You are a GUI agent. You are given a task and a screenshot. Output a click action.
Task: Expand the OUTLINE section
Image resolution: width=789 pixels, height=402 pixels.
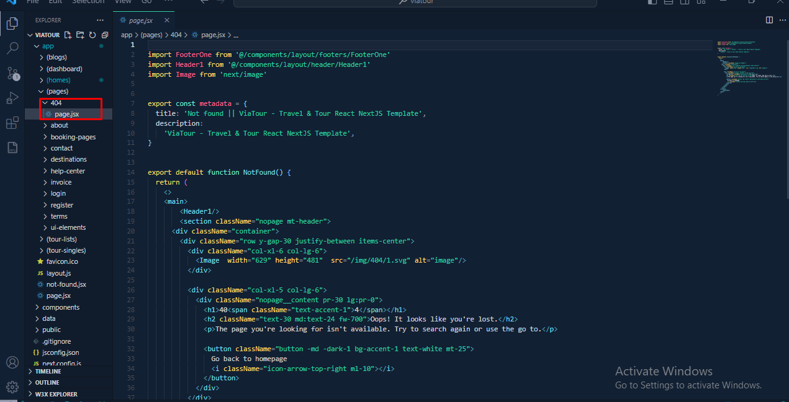click(x=47, y=383)
